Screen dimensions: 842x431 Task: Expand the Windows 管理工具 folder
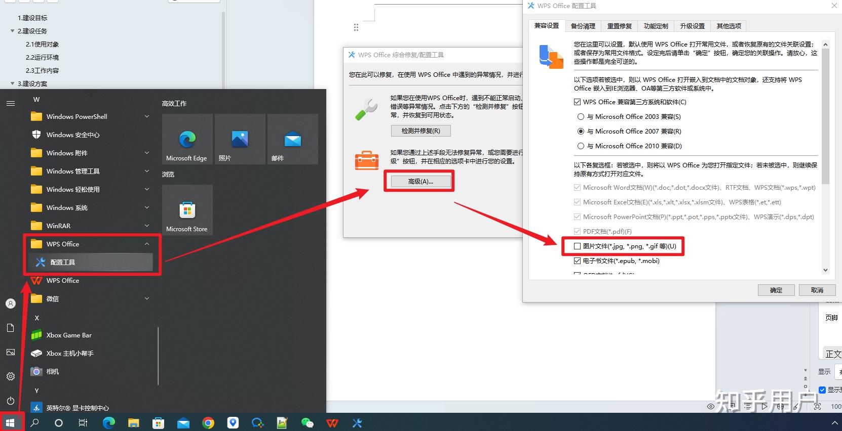pyautogui.click(x=147, y=171)
